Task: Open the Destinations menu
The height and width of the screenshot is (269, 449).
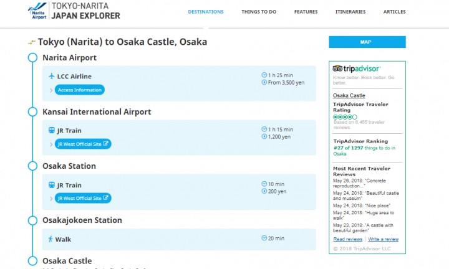Action: tap(206, 12)
